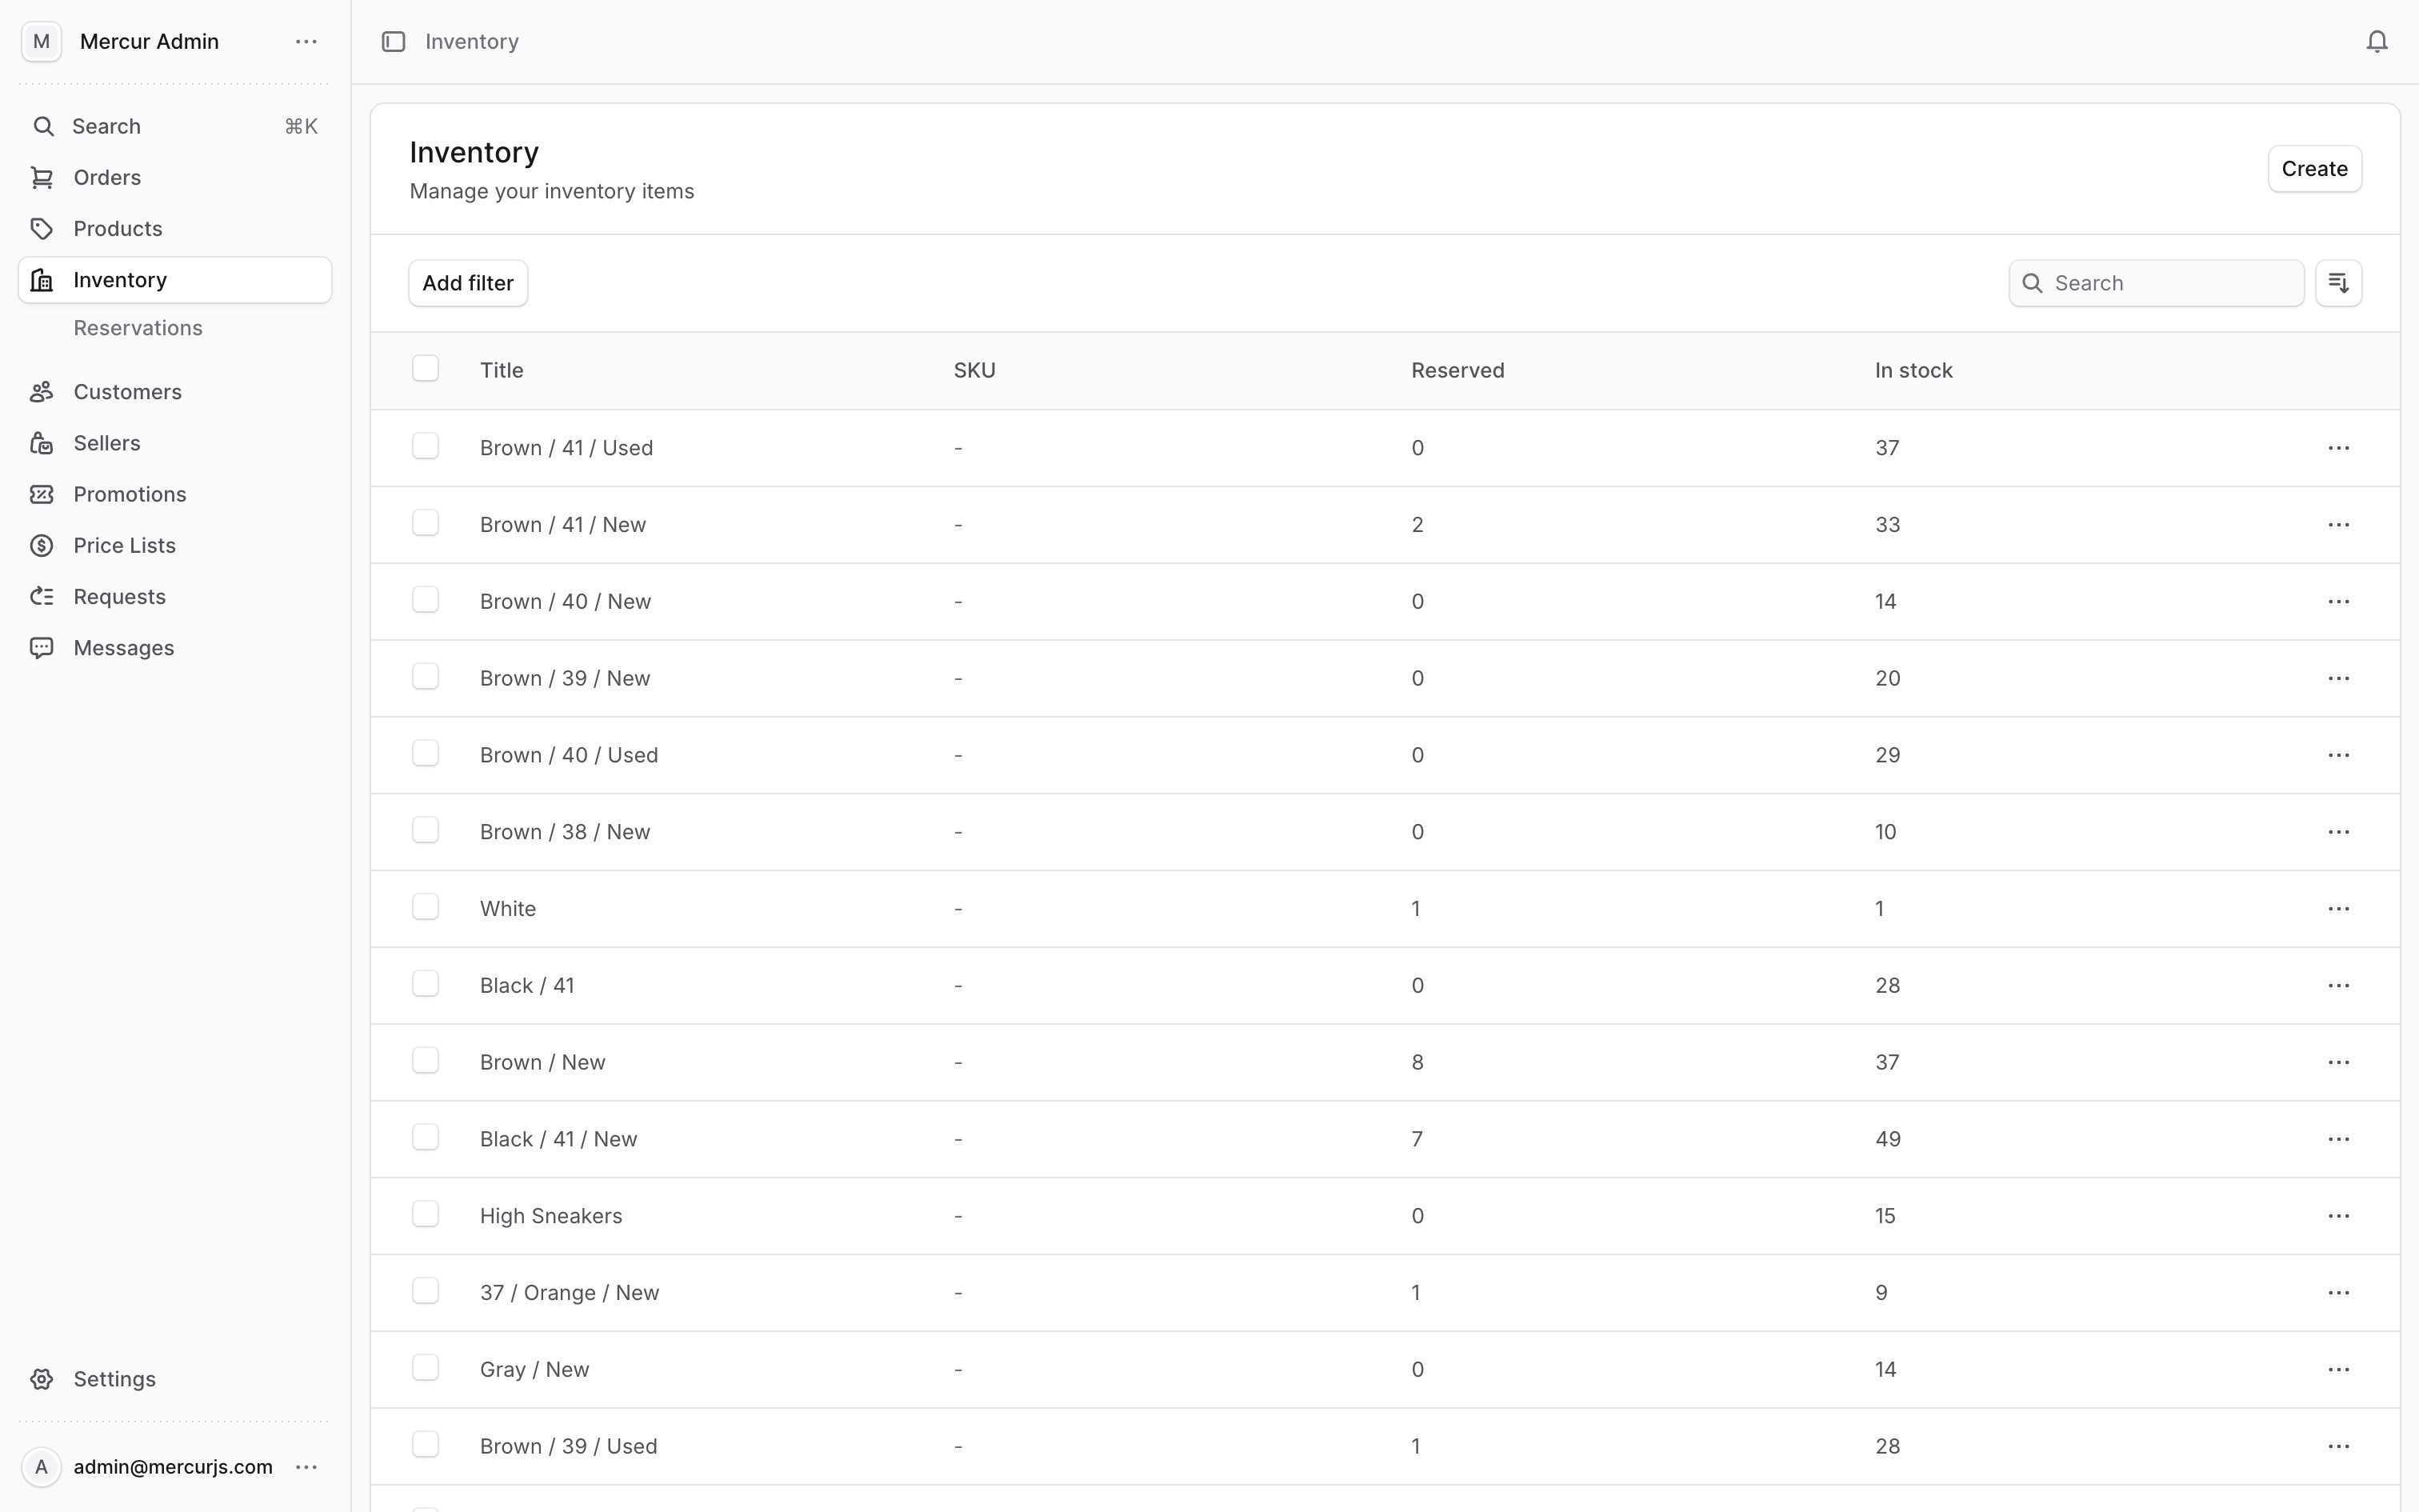The width and height of the screenshot is (2419, 1512).
Task: Click the notifications bell icon
Action: 2377,41
